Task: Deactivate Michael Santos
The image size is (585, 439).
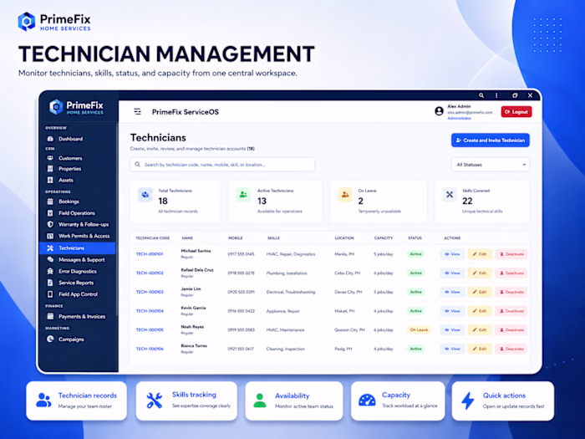Action: point(511,254)
